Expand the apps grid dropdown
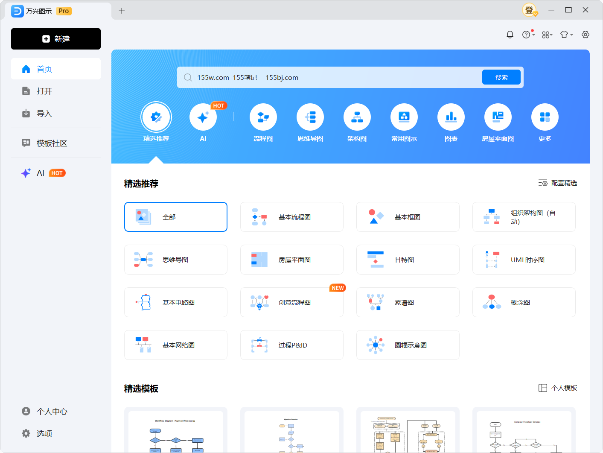The height and width of the screenshot is (453, 603). point(547,35)
